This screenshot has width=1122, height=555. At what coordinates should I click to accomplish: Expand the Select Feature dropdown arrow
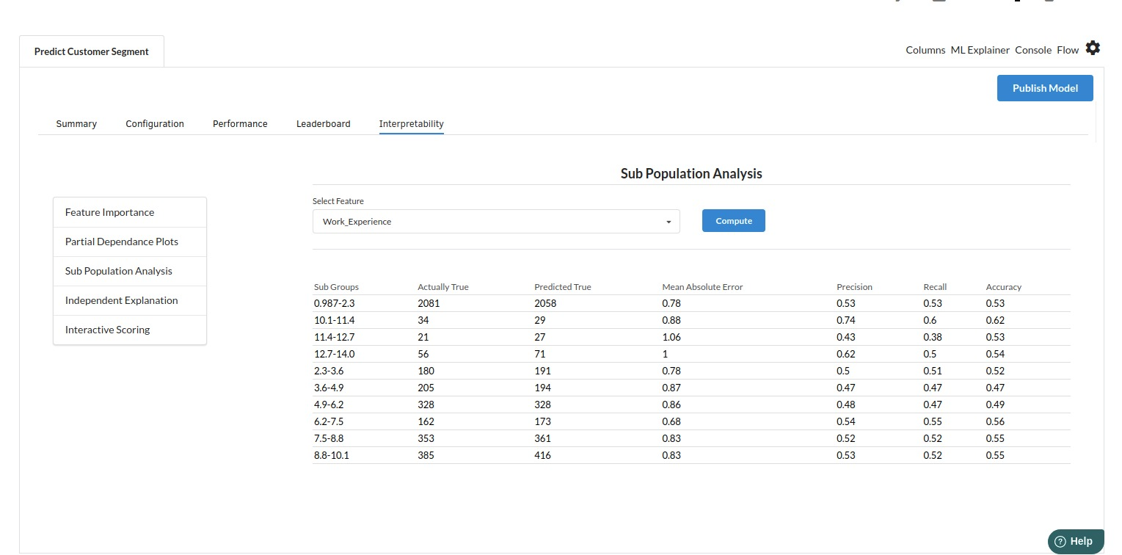pos(668,222)
